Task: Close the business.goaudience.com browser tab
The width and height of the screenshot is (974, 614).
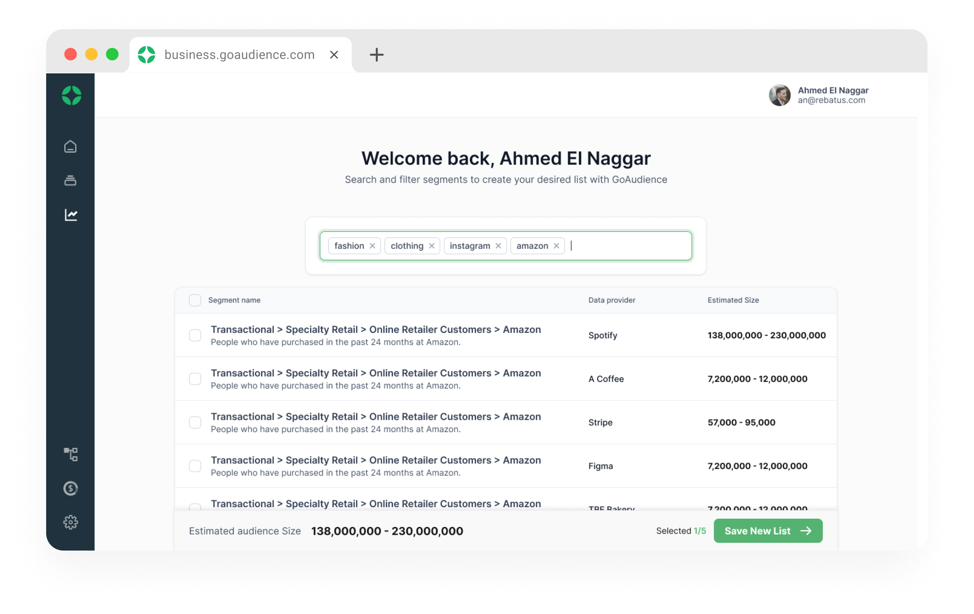Action: coord(334,55)
